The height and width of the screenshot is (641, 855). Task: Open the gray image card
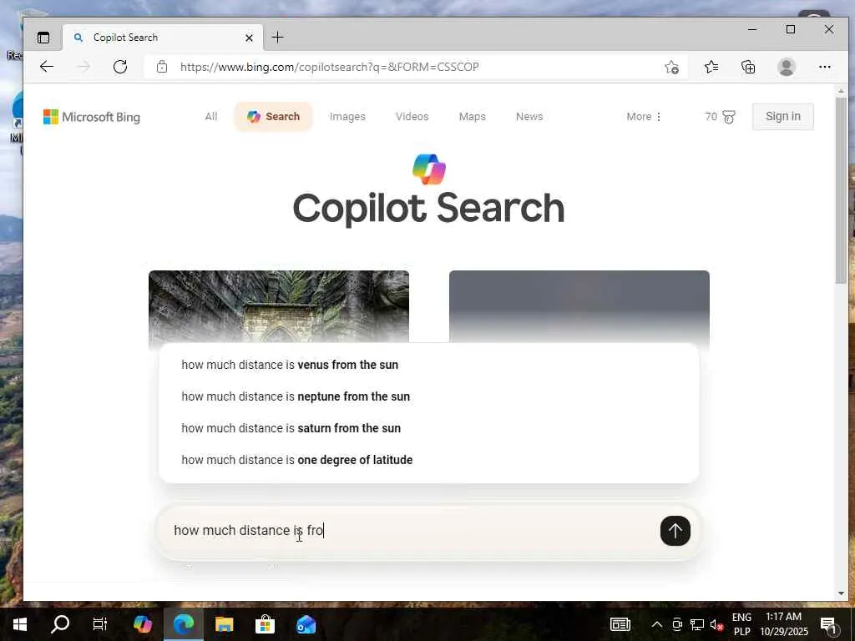pyautogui.click(x=579, y=306)
